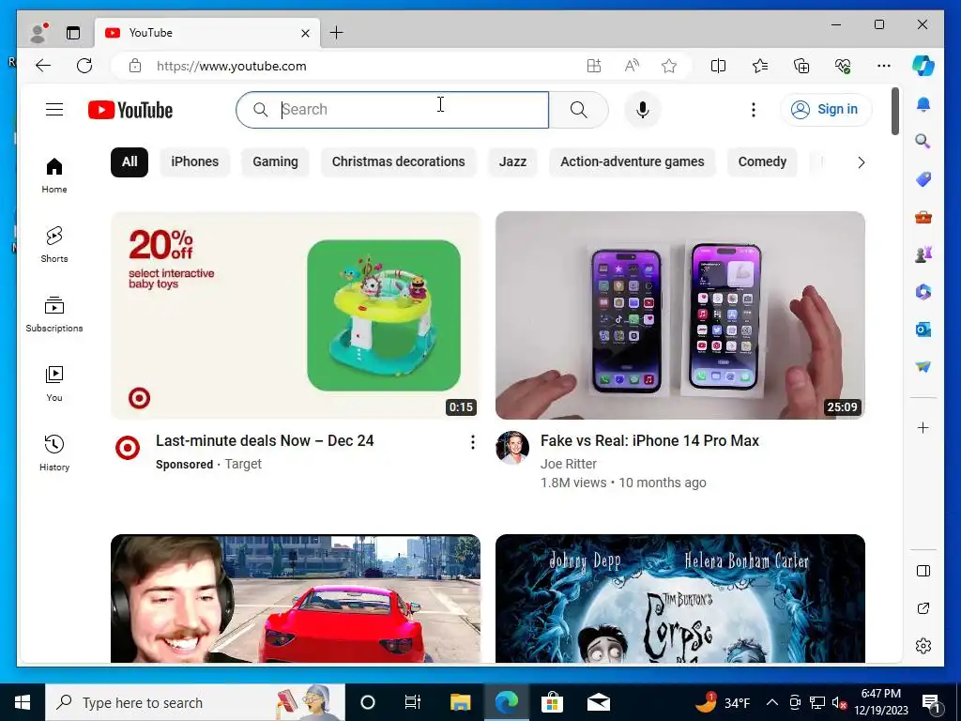The height and width of the screenshot is (721, 961).
Task: Add this page to favorites star
Action: tap(669, 66)
